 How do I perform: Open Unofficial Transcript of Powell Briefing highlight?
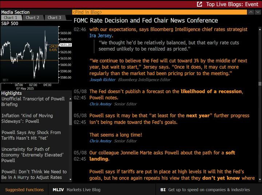(x=33, y=102)
